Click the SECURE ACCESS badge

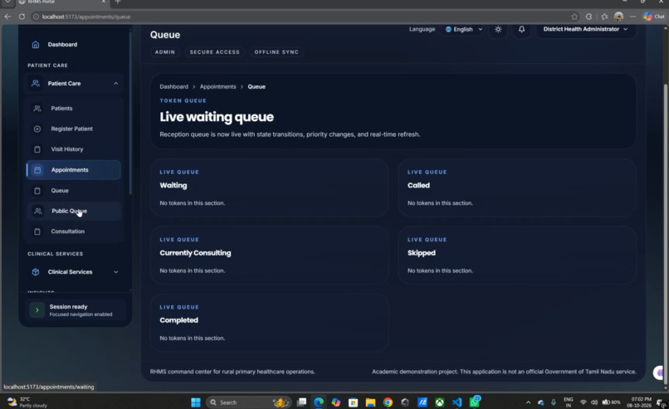(x=215, y=52)
